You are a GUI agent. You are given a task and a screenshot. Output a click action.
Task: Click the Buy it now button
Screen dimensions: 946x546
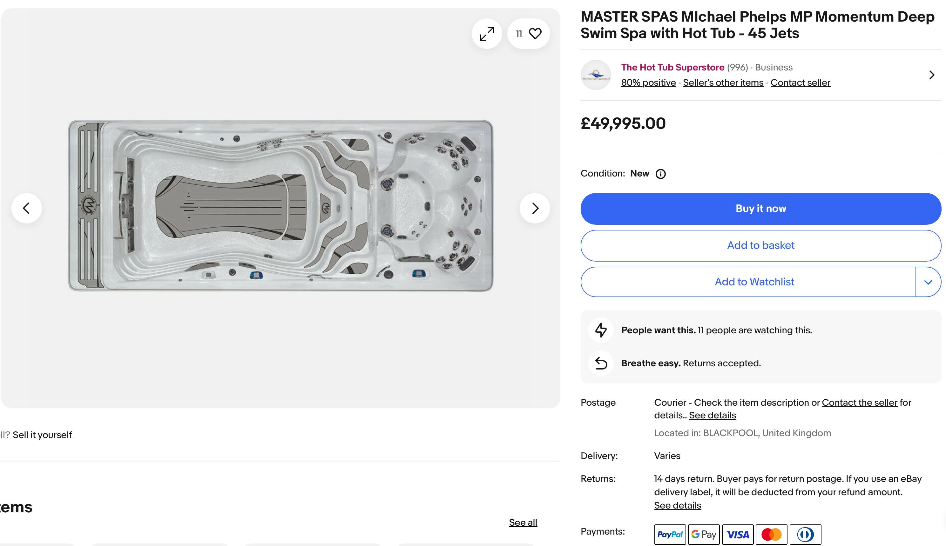pos(760,209)
